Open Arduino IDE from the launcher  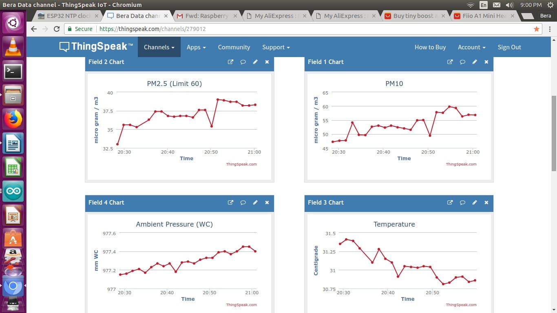(13, 192)
